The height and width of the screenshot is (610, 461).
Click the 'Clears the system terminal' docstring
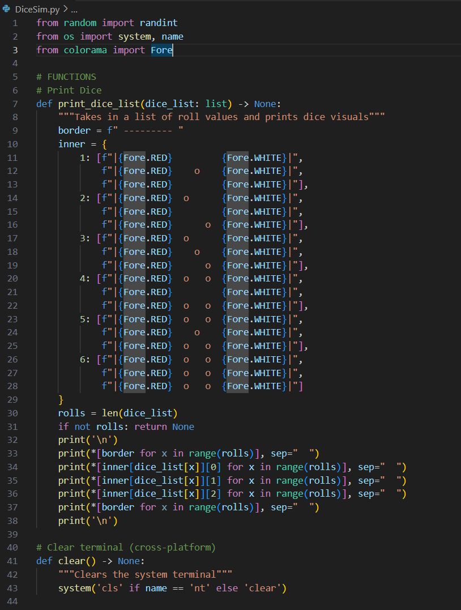[145, 574]
